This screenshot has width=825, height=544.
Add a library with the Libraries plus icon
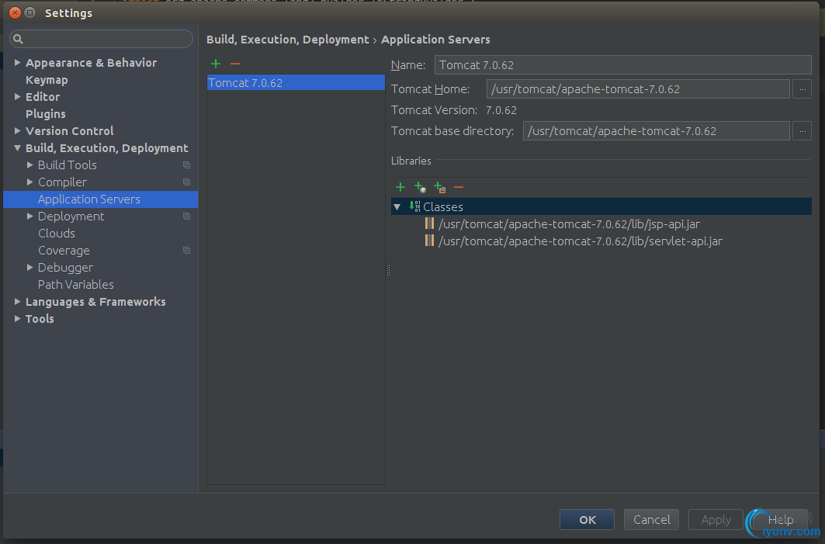(x=400, y=187)
